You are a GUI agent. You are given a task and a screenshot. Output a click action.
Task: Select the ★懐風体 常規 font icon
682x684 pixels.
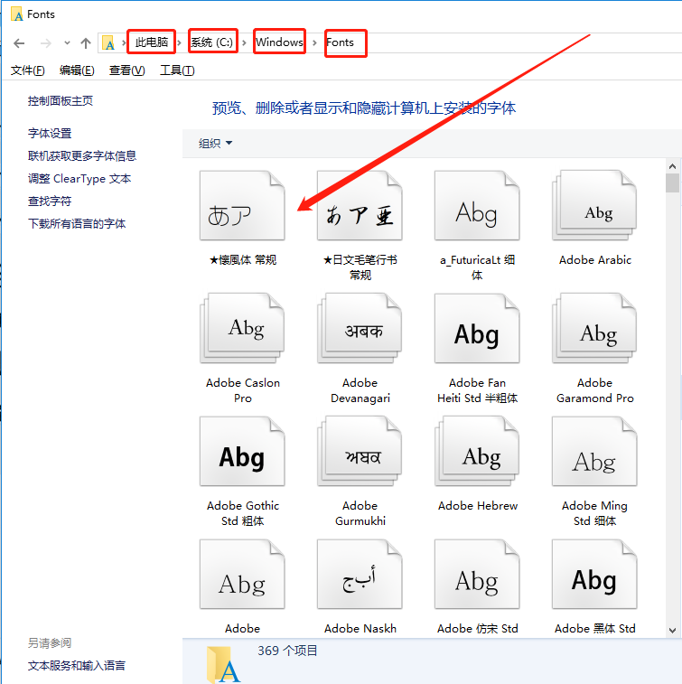pyautogui.click(x=242, y=205)
